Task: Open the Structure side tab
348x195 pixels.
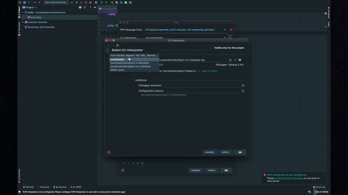Action: (19, 28)
